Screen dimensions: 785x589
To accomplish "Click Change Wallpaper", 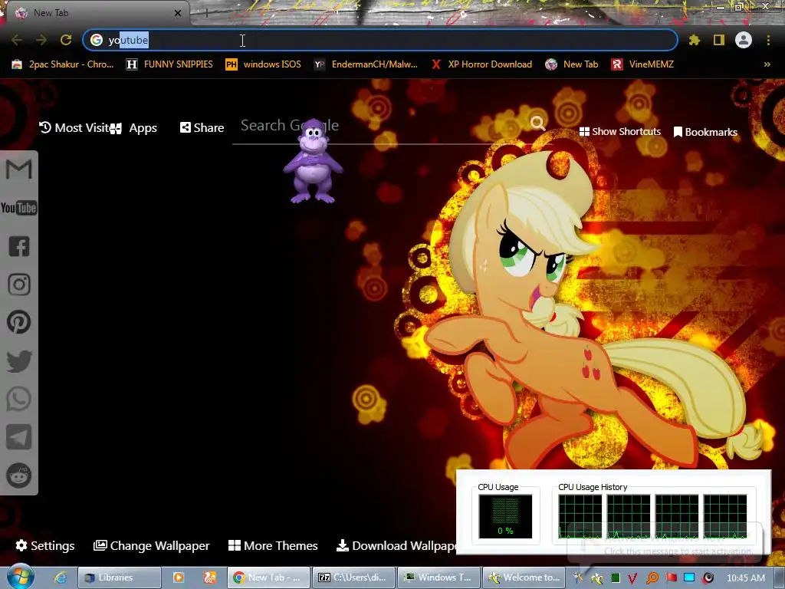I will [152, 545].
